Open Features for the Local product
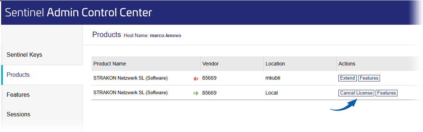 tap(386, 93)
